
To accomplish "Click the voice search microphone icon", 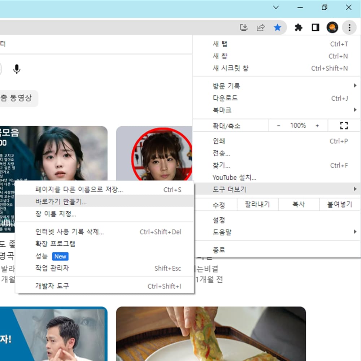I will pos(17,69).
